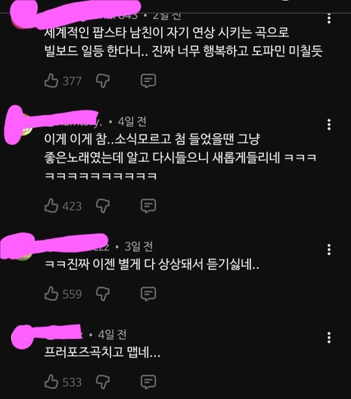The image size is (351, 399).
Task: Open the 3일 전 comment timestamp
Action: (138, 246)
